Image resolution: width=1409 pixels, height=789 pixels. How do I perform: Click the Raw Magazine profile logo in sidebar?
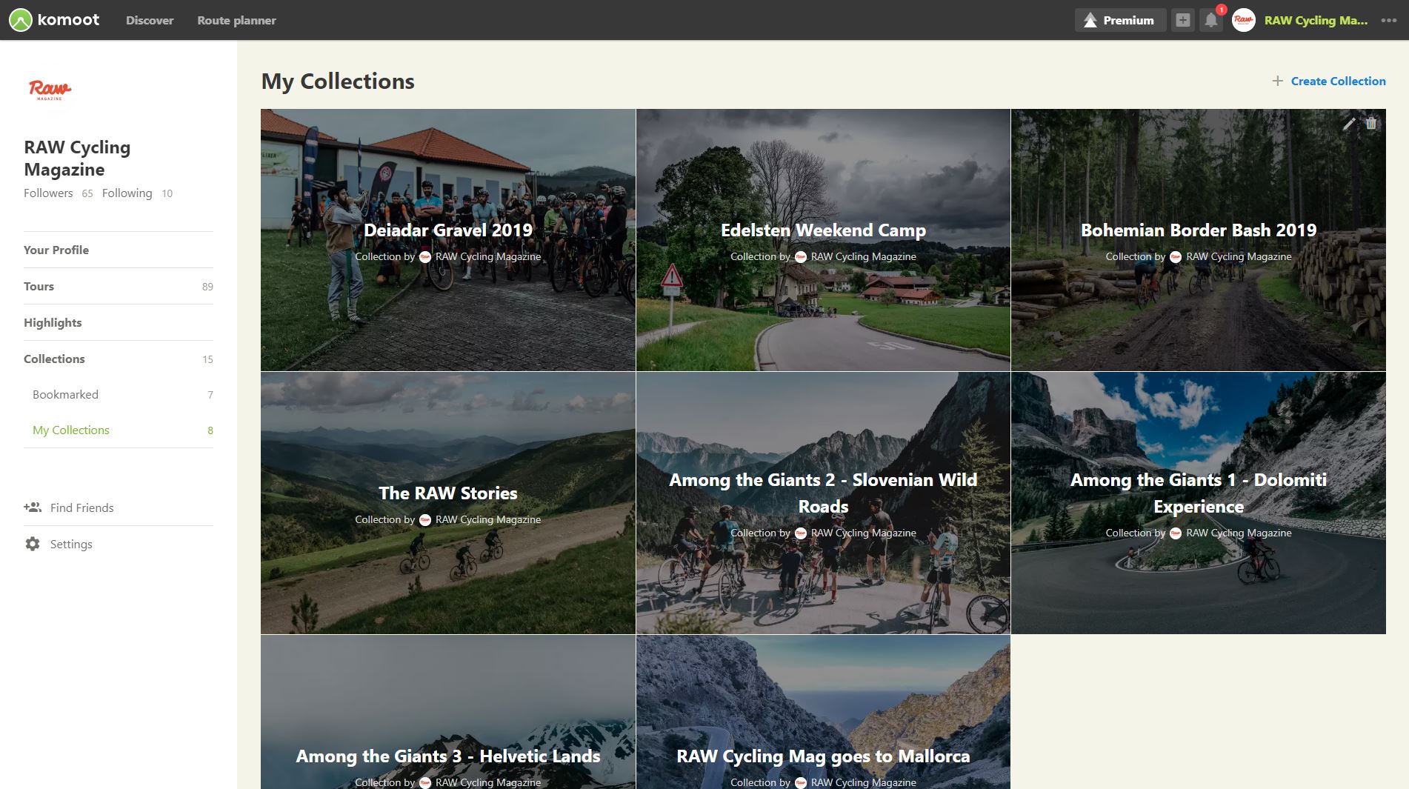tap(50, 90)
